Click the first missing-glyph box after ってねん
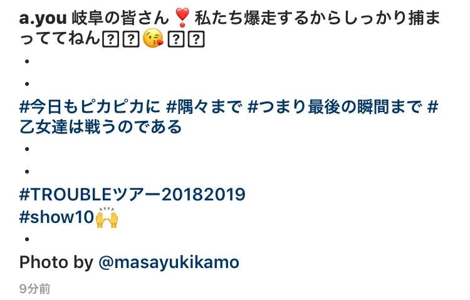Image resolution: width=470 pixels, height=300 pixels. (110, 39)
